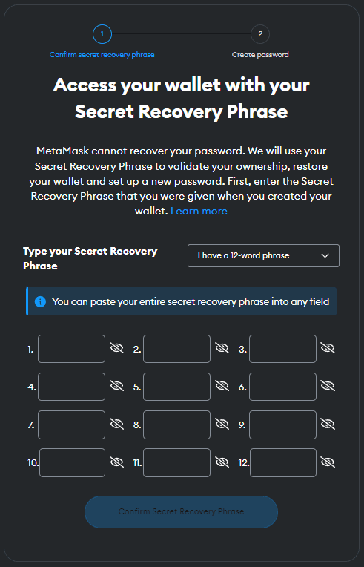Expand the phrase length chevron arrow
The width and height of the screenshot is (364, 567).
pos(325,255)
